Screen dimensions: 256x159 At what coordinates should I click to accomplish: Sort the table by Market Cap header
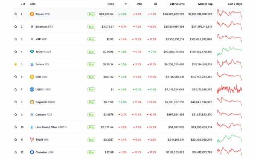pyautogui.click(x=205, y=4)
